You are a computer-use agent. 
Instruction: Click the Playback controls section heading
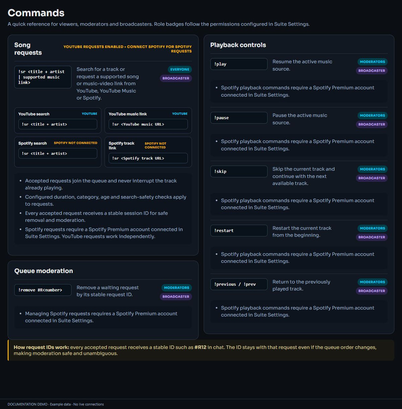(238, 45)
